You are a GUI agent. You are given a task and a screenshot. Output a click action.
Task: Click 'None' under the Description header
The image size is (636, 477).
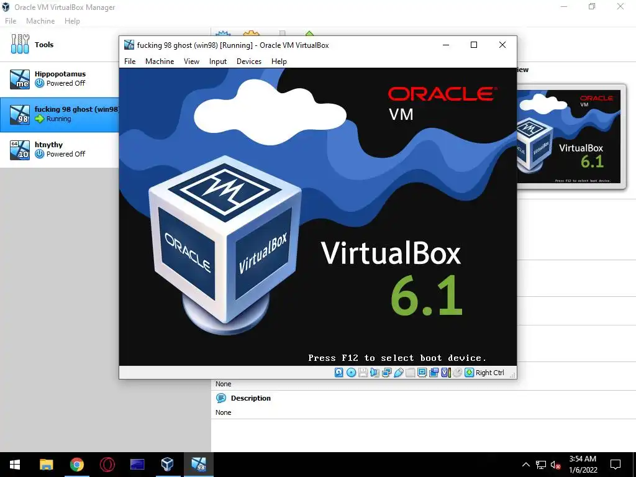(x=223, y=412)
